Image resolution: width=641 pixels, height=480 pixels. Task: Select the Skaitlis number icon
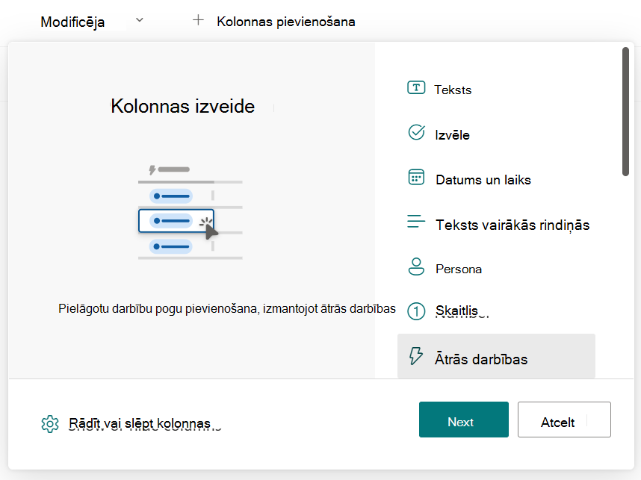click(x=416, y=311)
